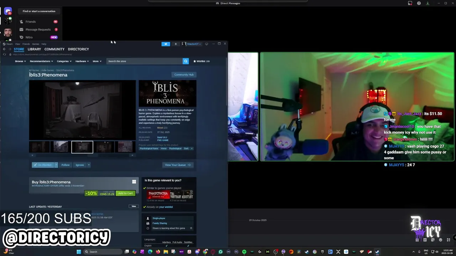456x256 pixels.
Task: Show hidden system tray icons
Action: click(414, 252)
